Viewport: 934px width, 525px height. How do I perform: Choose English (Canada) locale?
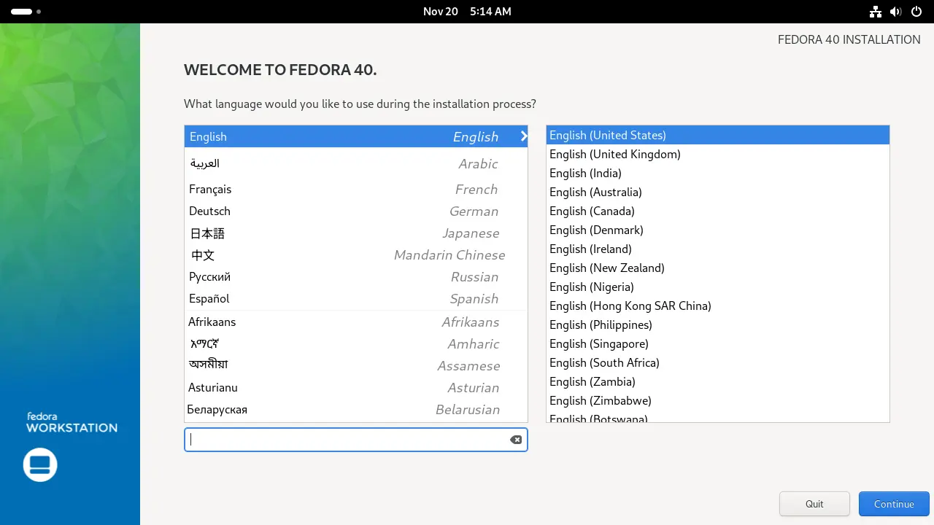(592, 211)
